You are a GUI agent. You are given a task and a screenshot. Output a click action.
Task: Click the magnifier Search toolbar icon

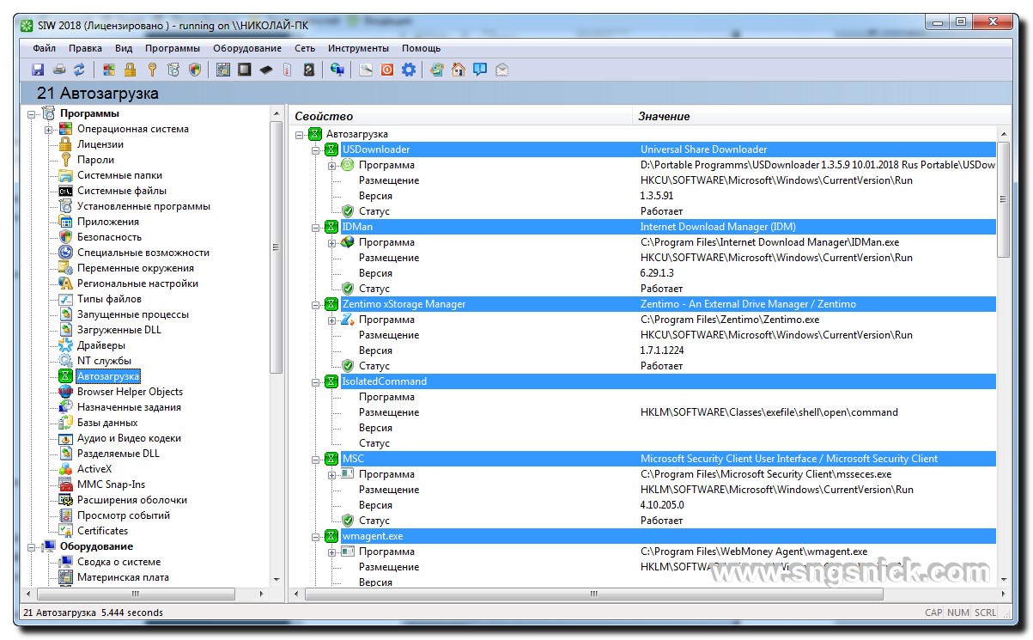tap(367, 70)
